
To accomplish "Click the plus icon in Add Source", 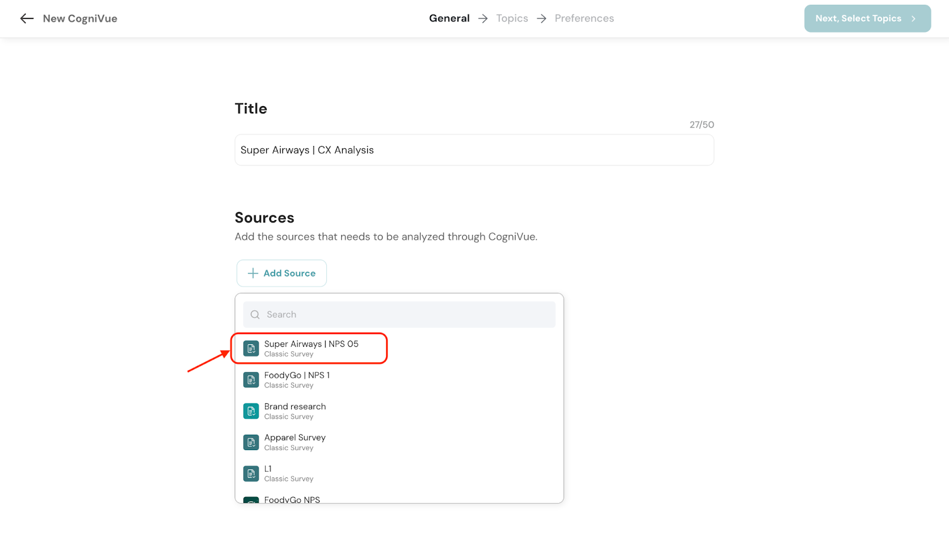I will coord(253,273).
